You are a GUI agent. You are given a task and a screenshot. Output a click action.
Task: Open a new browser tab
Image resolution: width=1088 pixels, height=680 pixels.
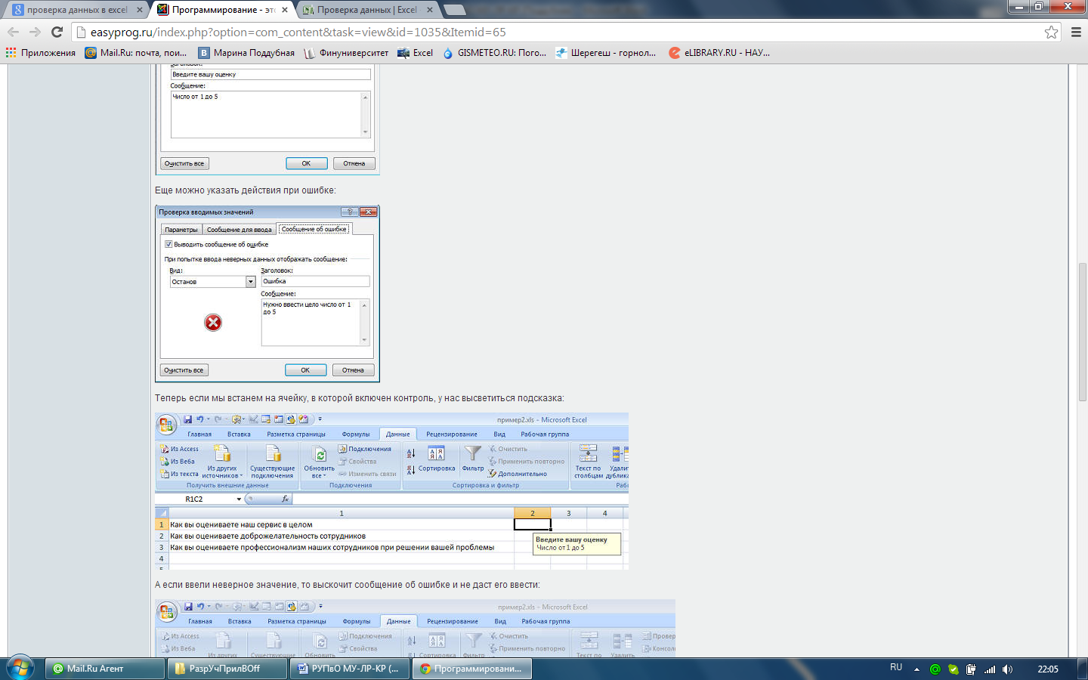click(455, 10)
